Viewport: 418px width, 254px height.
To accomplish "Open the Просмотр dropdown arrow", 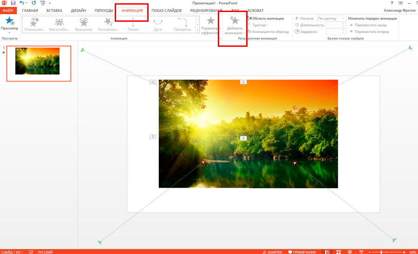I will click(9, 33).
